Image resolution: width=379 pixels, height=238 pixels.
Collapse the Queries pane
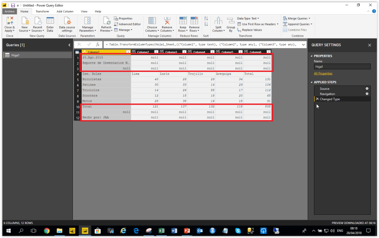(x=69, y=45)
